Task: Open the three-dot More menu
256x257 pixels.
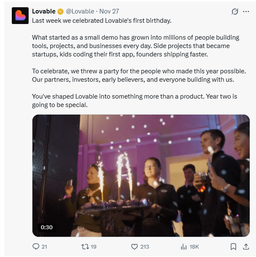Action: (246, 11)
